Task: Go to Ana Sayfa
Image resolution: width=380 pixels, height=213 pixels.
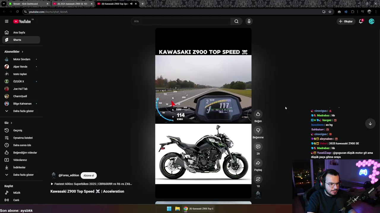Action: [21, 33]
